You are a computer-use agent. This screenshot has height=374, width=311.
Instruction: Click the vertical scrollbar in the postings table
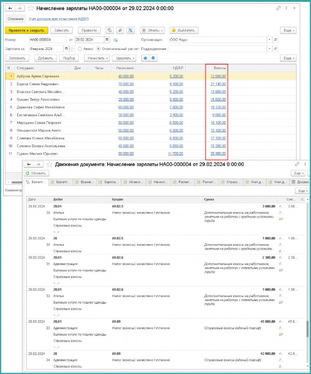[x=307, y=329]
